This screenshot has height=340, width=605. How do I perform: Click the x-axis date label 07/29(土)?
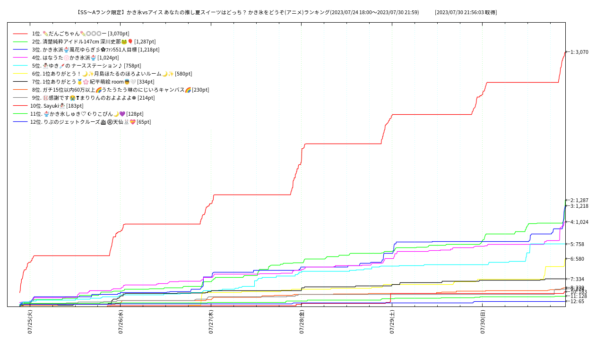(392, 322)
